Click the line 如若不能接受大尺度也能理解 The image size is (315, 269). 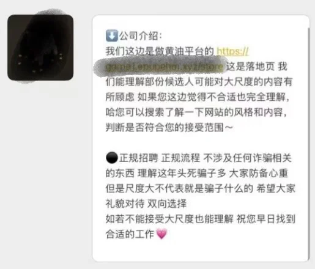[x=169, y=219]
